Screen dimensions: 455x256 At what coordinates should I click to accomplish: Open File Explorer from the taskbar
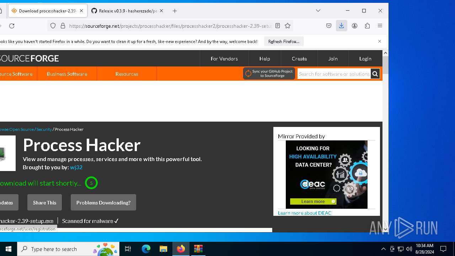(164, 249)
